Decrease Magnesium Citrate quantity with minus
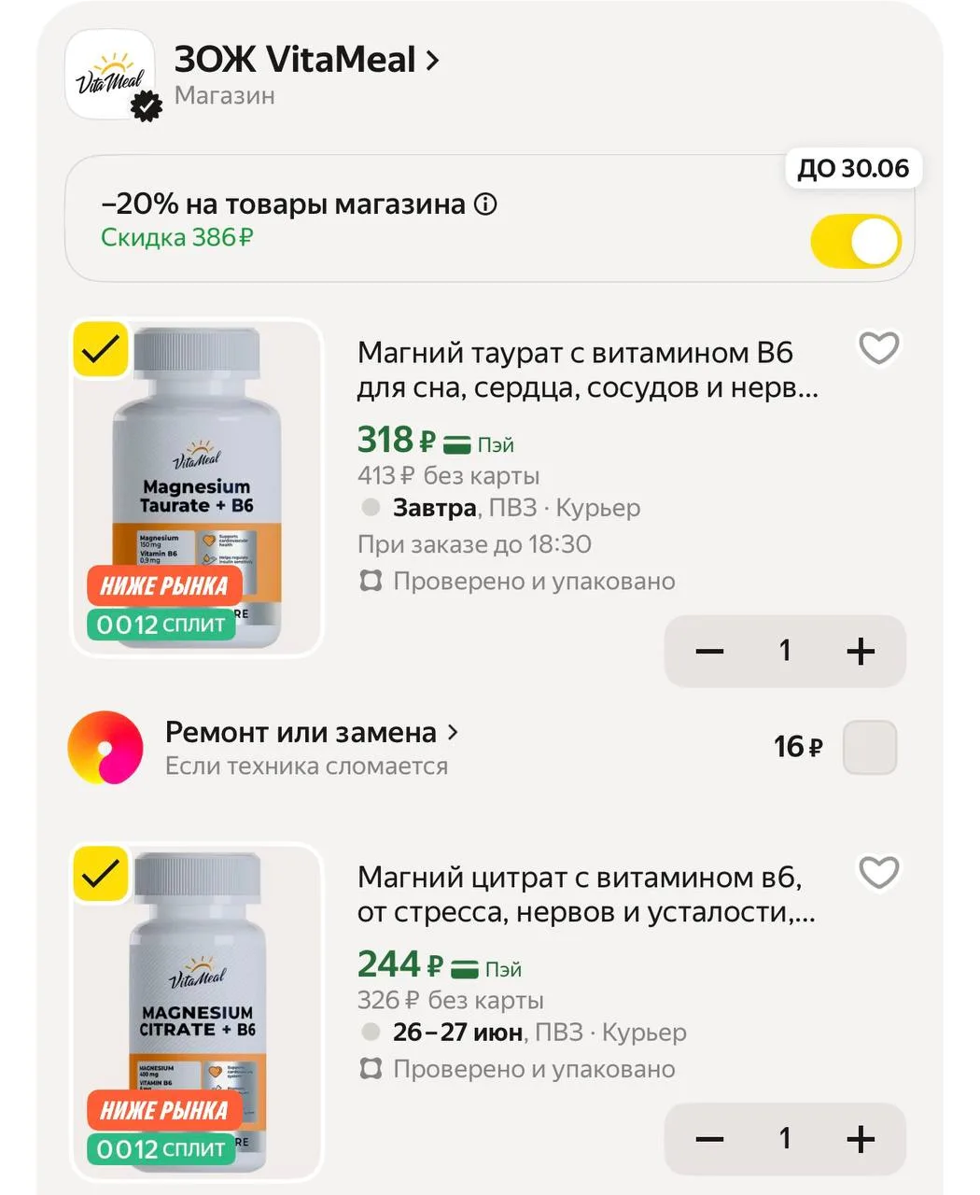 (x=710, y=1138)
